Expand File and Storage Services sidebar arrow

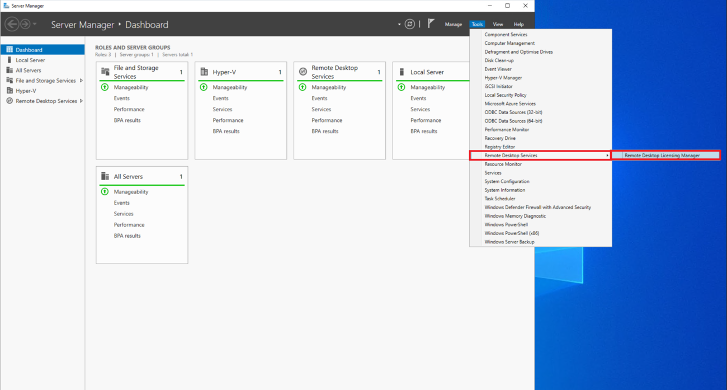pos(82,81)
